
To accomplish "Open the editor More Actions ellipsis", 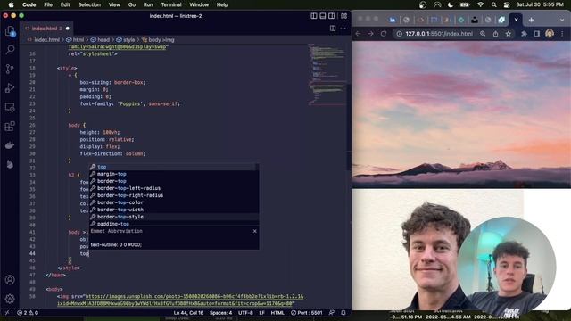I will point(343,29).
